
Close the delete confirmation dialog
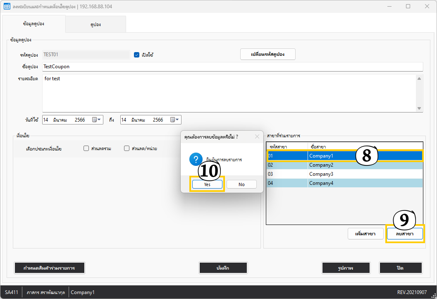tap(257, 136)
